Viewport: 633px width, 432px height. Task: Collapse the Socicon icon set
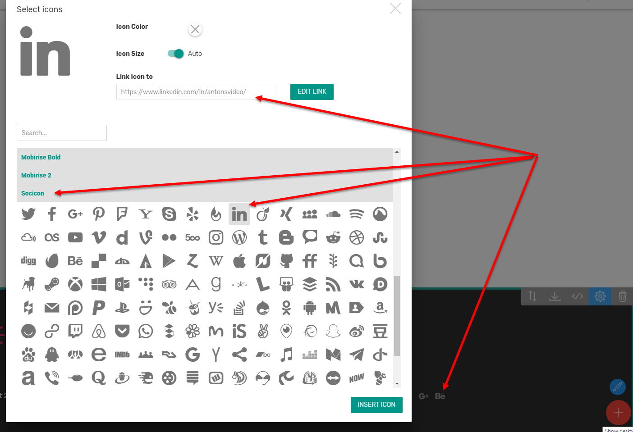pos(205,193)
